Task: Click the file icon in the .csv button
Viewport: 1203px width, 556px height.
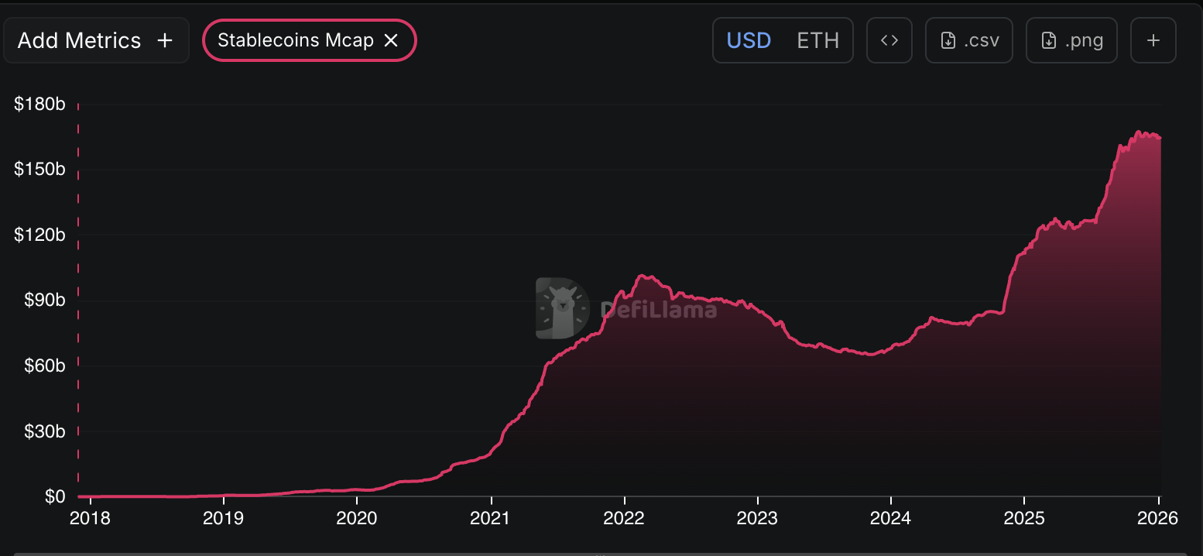Action: [947, 39]
